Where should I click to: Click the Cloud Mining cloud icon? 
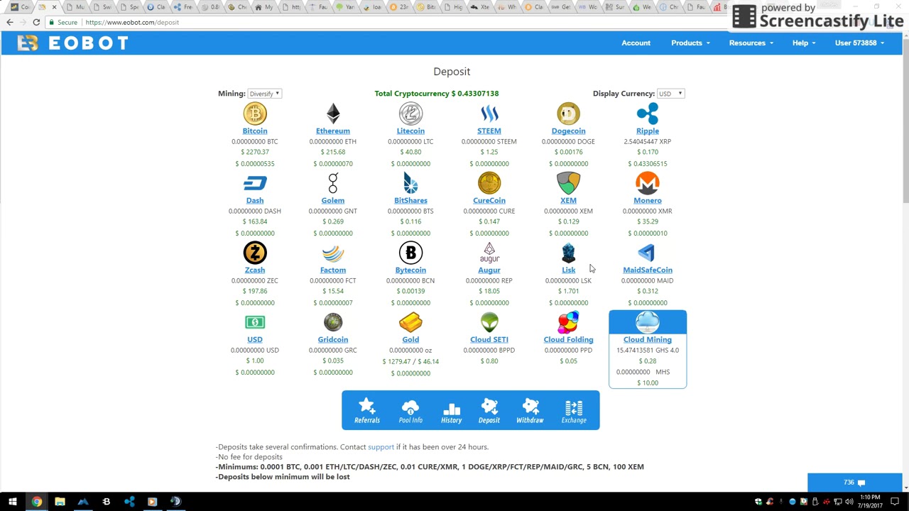648,323
